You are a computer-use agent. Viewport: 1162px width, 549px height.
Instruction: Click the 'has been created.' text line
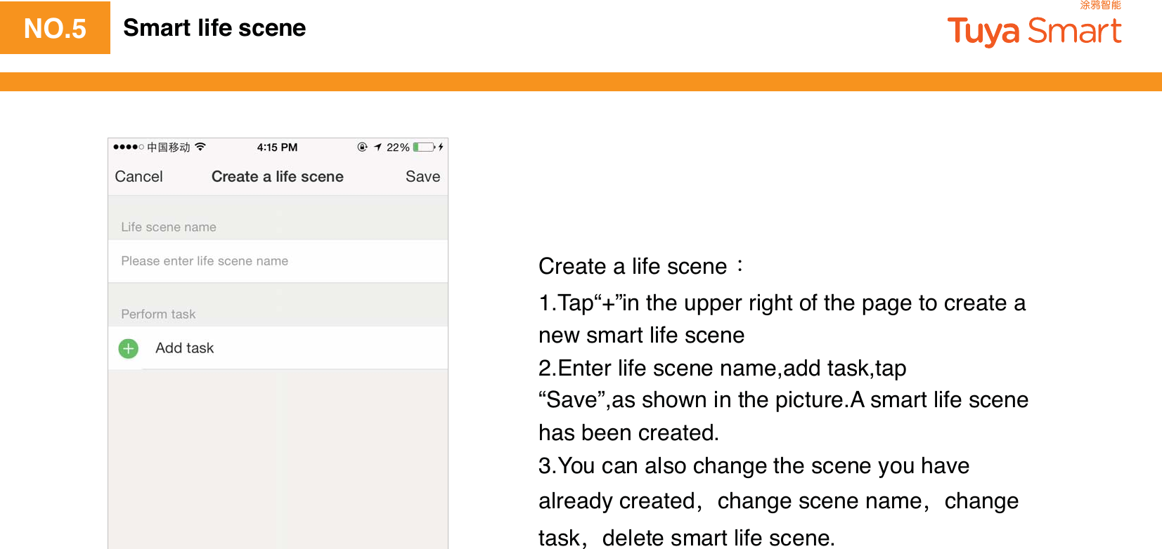click(628, 432)
